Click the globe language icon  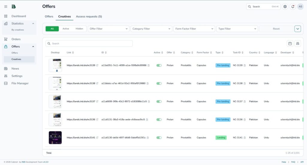pyautogui.click(x=285, y=7)
